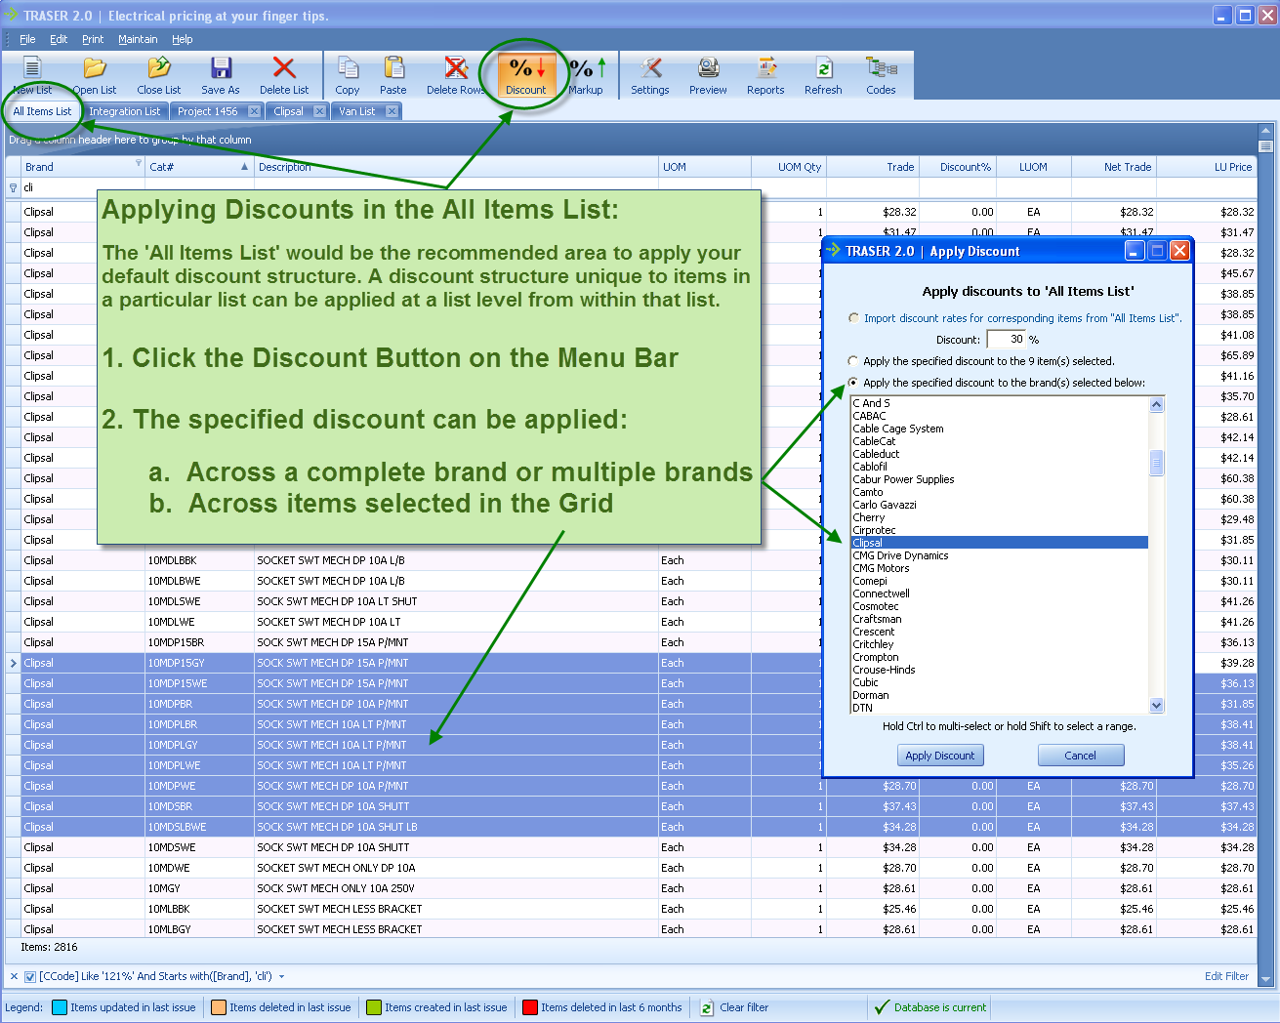Click the orange deleted last issue swatch
The width and height of the screenshot is (1280, 1023).
point(218,1007)
